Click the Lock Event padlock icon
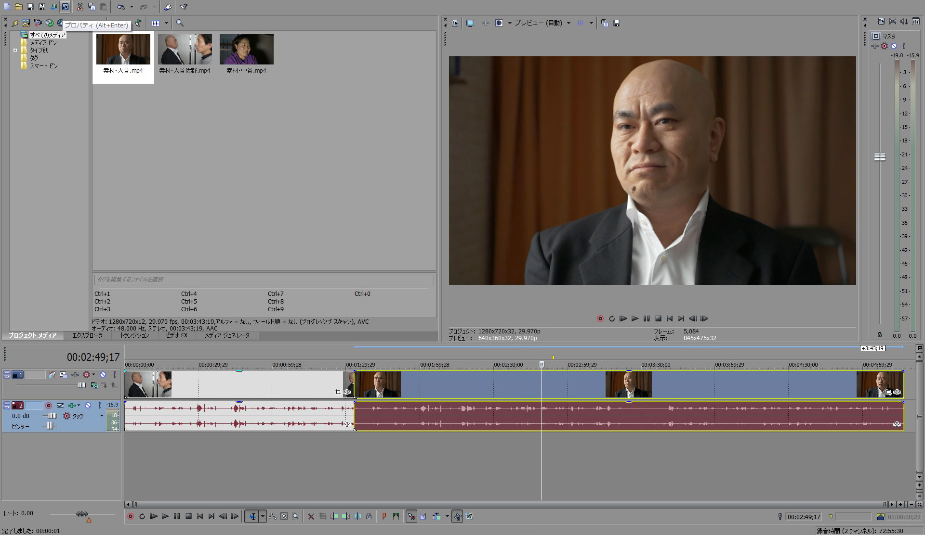925x535 pixels. point(369,516)
